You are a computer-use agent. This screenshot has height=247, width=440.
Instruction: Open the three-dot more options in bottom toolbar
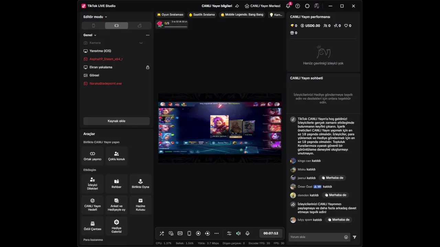point(217,233)
